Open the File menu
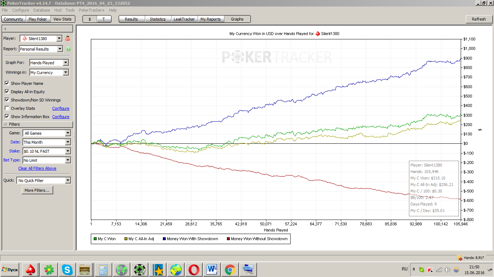 click(5, 10)
